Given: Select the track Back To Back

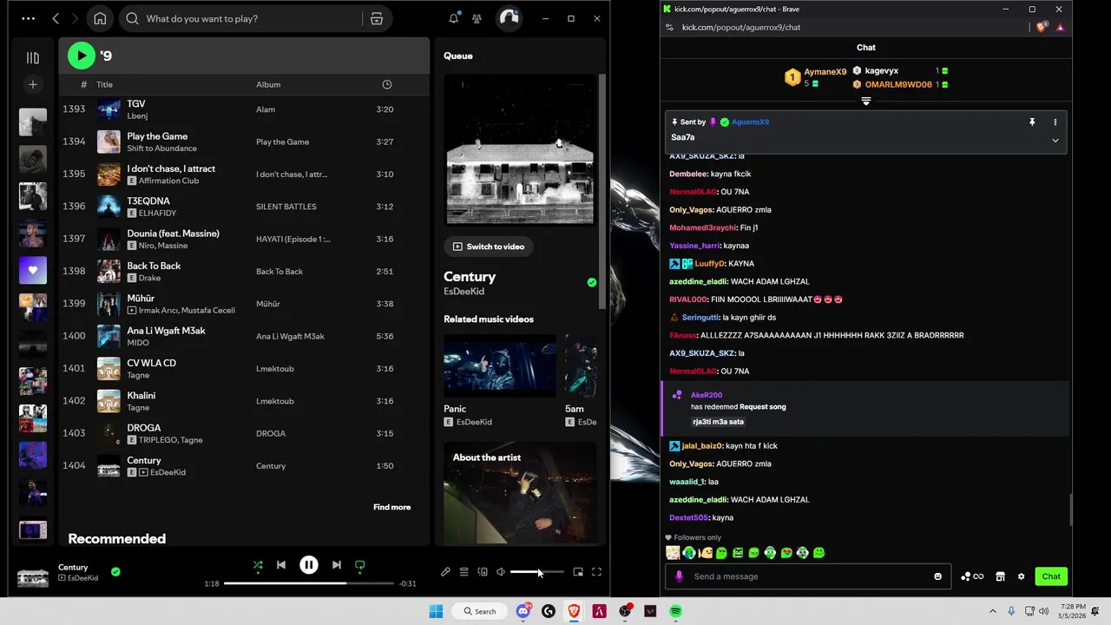Looking at the screenshot, I should [154, 266].
